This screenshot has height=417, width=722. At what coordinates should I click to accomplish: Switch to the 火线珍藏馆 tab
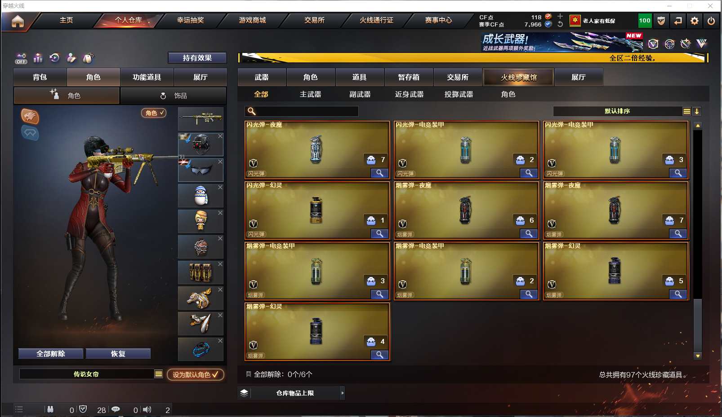point(519,77)
